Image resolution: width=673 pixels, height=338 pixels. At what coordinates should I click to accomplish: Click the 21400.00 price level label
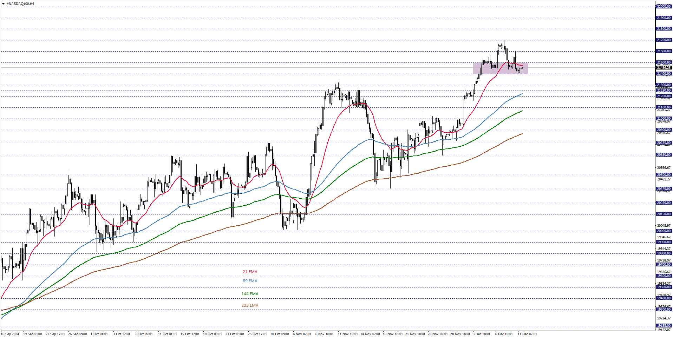click(x=664, y=74)
